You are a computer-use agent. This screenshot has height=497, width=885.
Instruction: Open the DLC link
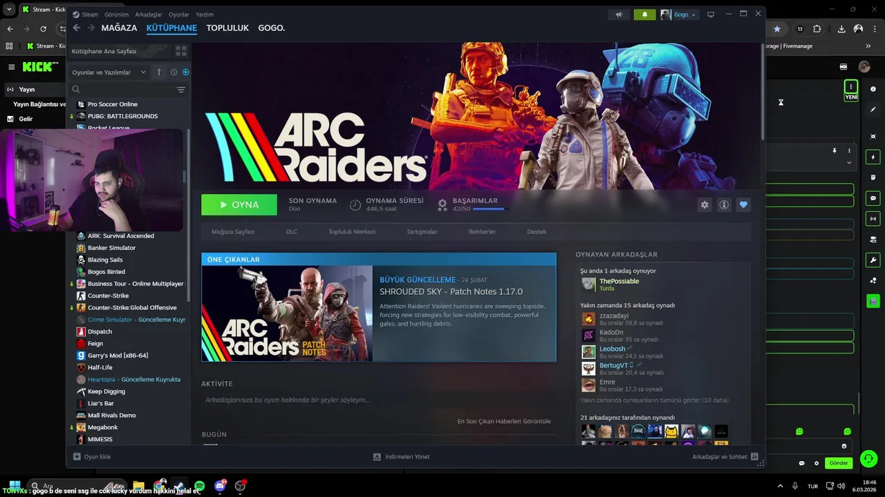point(292,232)
